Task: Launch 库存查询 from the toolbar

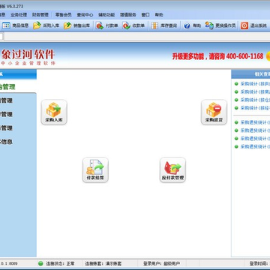Action: [x=164, y=25]
